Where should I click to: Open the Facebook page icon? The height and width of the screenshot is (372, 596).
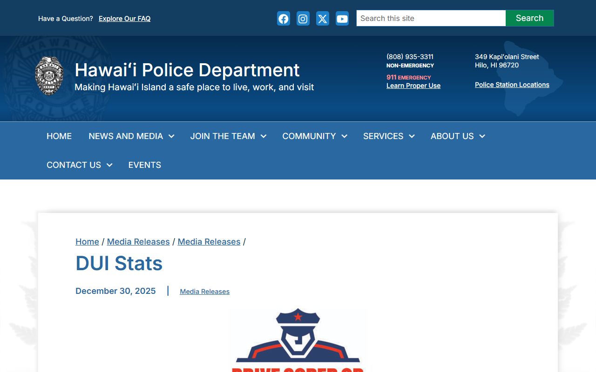[284, 19]
